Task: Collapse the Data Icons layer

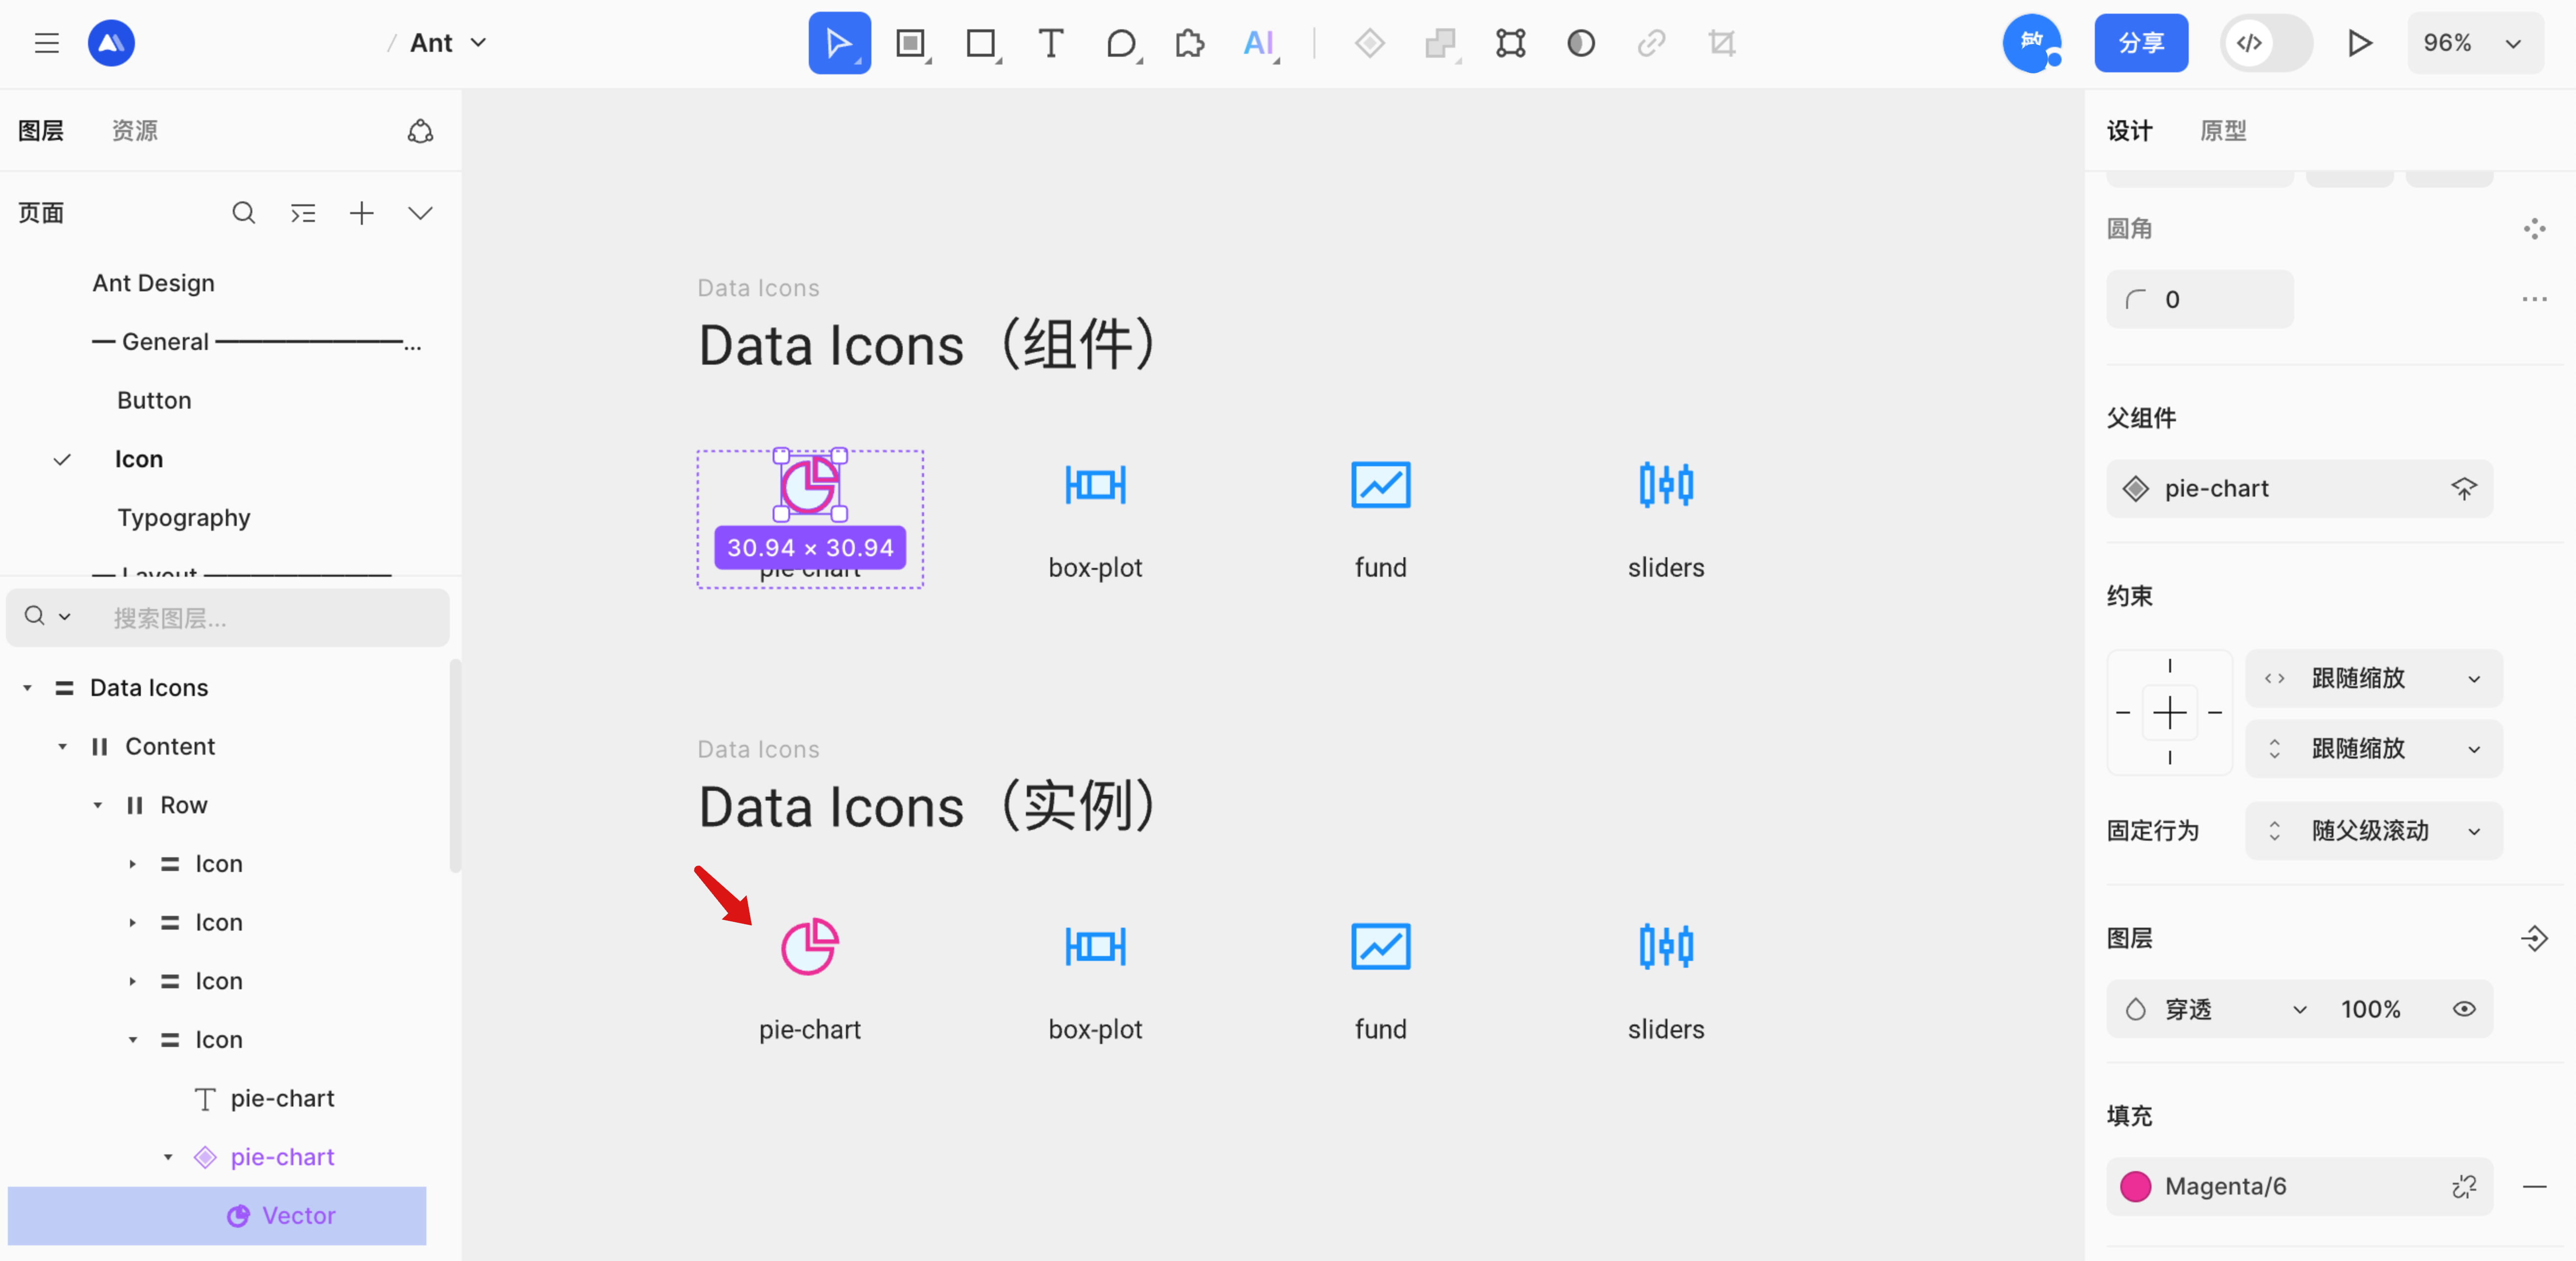Action: [x=28, y=688]
